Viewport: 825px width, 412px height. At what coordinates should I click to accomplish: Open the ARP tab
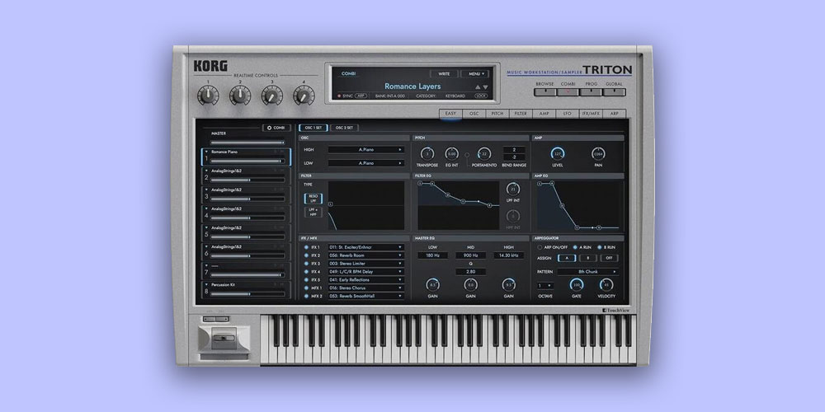click(614, 114)
